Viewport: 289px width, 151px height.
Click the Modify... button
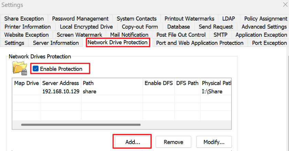coord(214,142)
